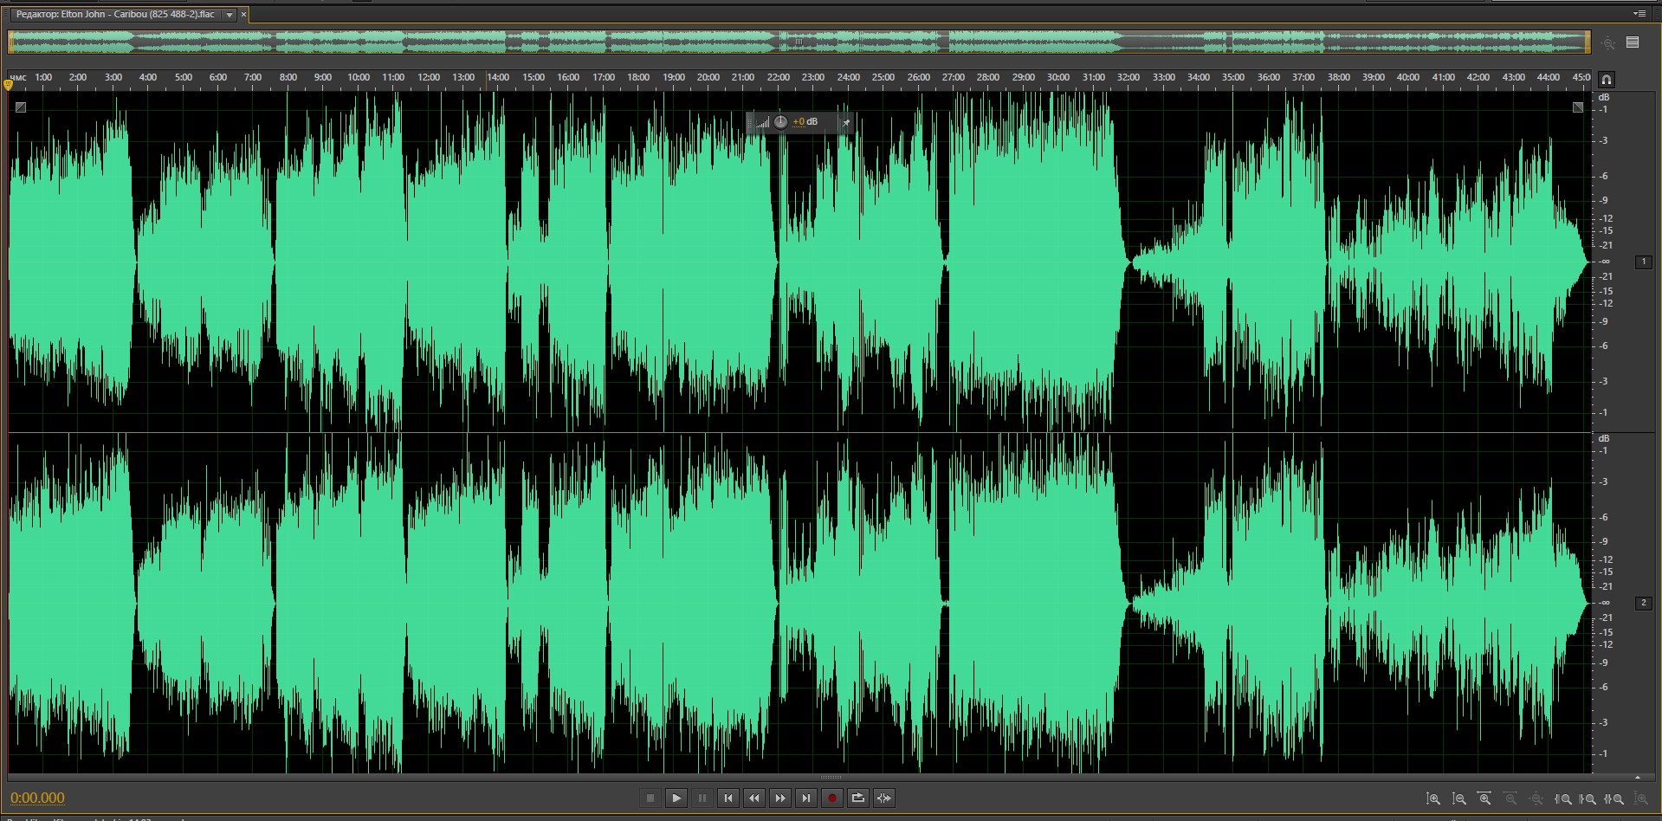Toggle snapping with the magnet icon
The height and width of the screenshot is (821, 1662).
(1607, 80)
